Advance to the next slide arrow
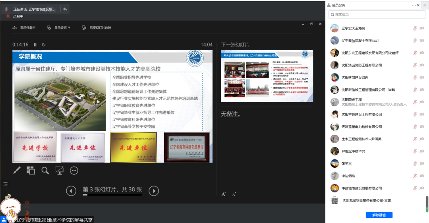 click(x=154, y=191)
